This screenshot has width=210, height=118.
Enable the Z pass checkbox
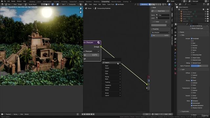point(192,41)
